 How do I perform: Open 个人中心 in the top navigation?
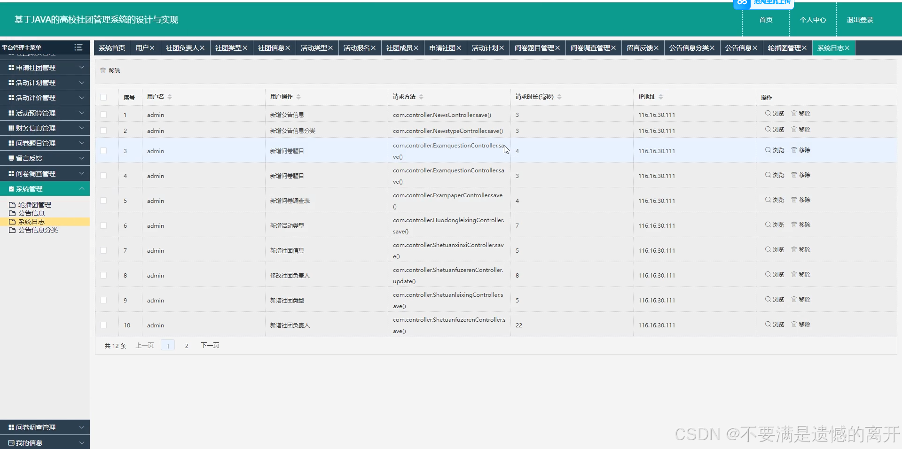click(813, 20)
